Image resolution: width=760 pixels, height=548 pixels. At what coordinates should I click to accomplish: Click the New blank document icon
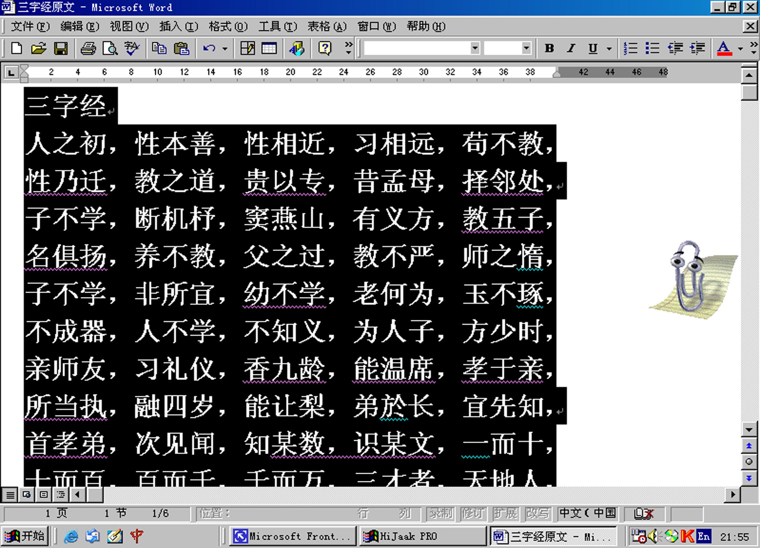16,48
